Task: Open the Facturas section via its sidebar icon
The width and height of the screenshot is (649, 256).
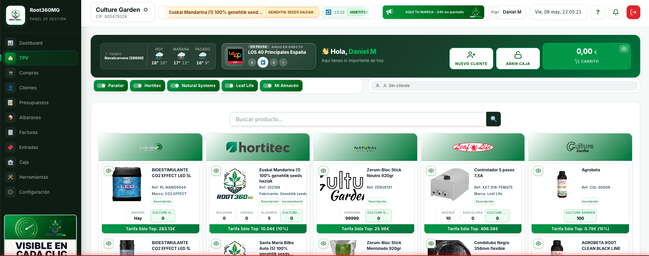Action: tap(10, 132)
